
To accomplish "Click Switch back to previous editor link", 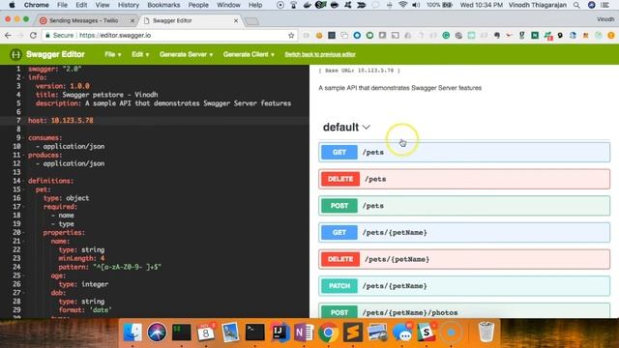I will 320,54.
